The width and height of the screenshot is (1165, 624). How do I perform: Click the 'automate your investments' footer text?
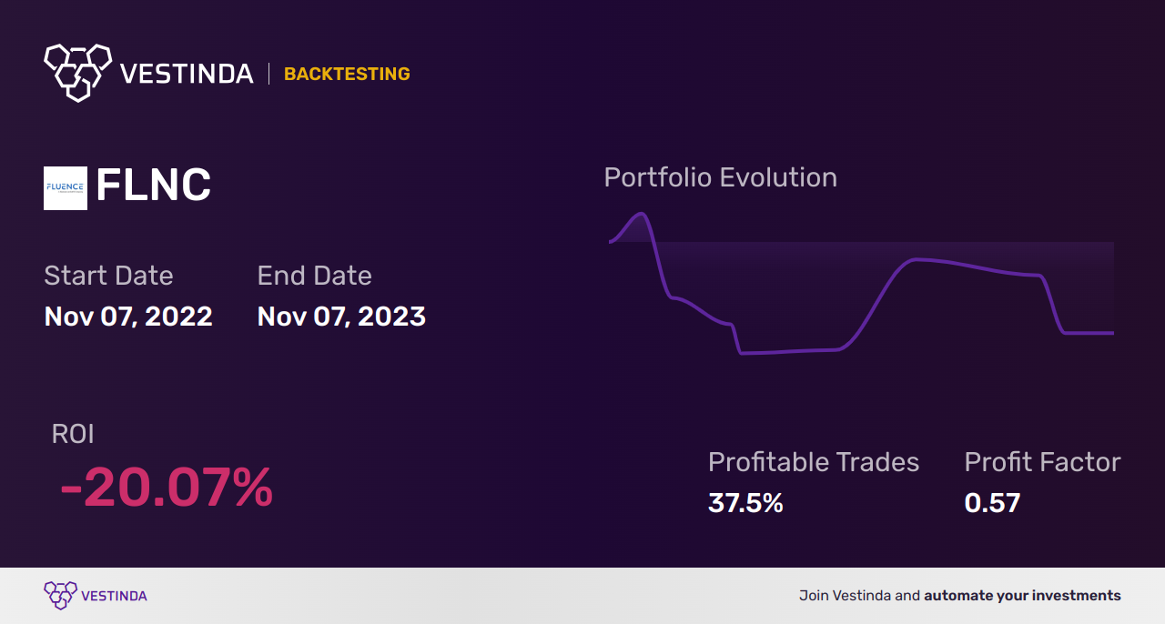point(1022,596)
